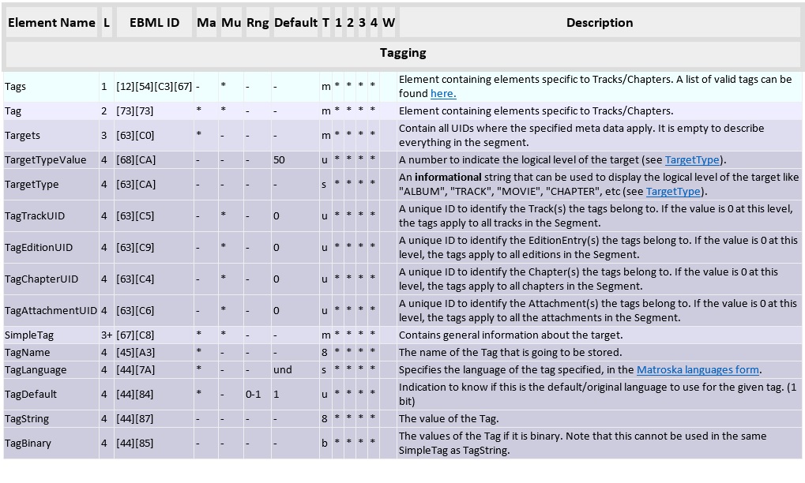The height and width of the screenshot is (483, 805).
Task: Select the default value 'und' for TagLanguage
Action: (283, 369)
